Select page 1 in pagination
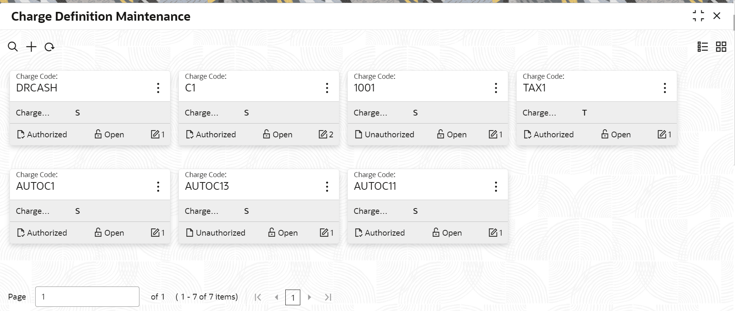The height and width of the screenshot is (311, 735). [x=293, y=297]
